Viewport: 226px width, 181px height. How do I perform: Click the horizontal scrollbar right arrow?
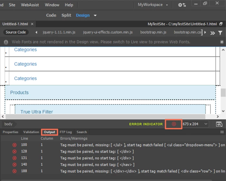click(x=218, y=116)
